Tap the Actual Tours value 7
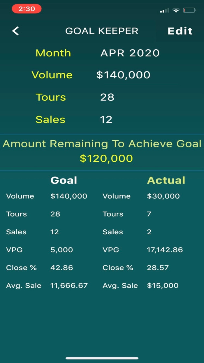This screenshot has width=204, height=363. [x=149, y=214]
